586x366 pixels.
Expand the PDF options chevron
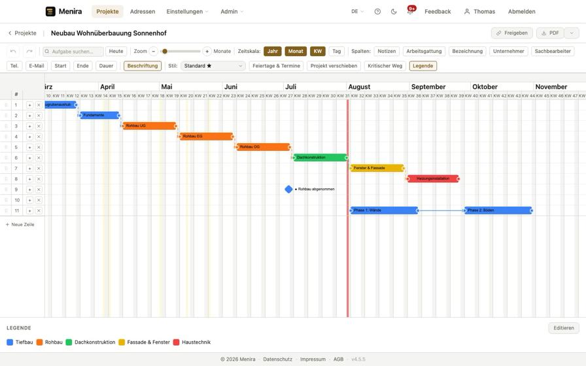pos(572,33)
